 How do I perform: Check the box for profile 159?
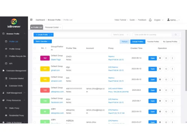click(34, 90)
